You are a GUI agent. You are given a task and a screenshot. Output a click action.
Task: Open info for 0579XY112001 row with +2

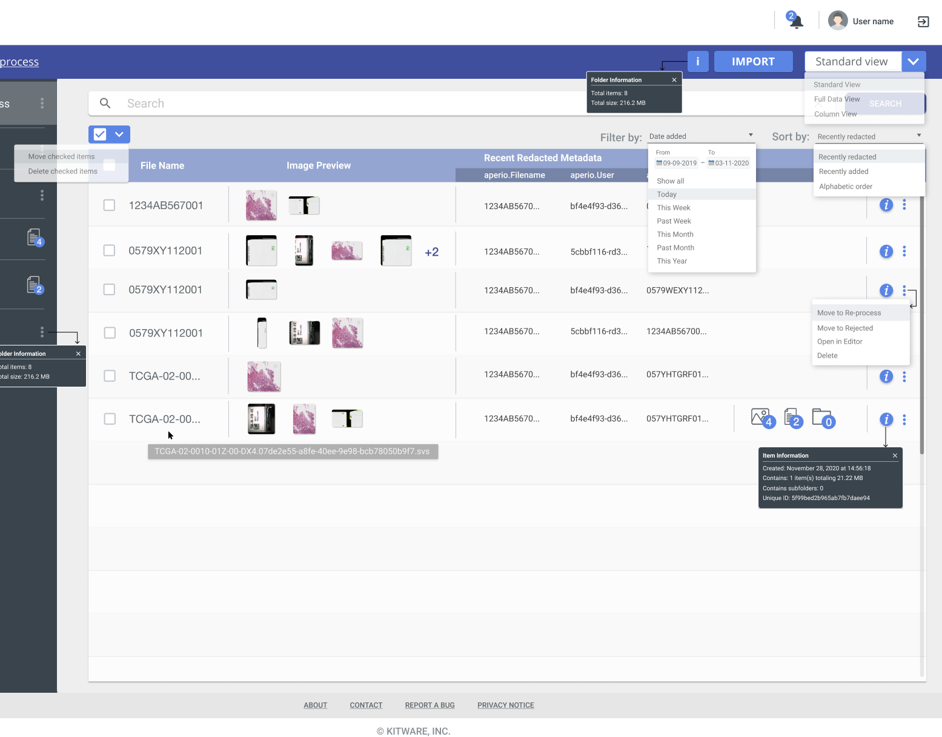pyautogui.click(x=886, y=251)
